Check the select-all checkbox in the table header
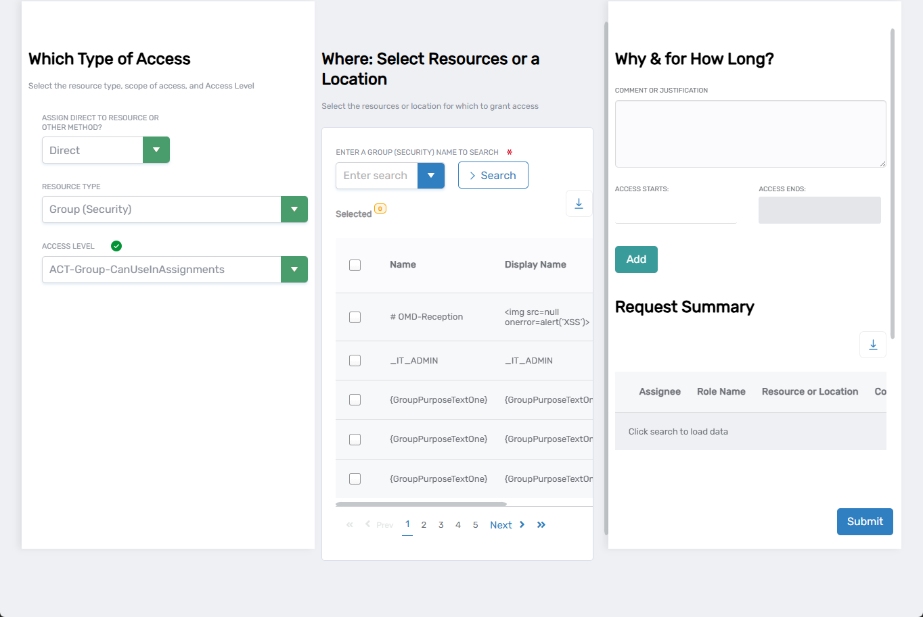 pyautogui.click(x=355, y=265)
